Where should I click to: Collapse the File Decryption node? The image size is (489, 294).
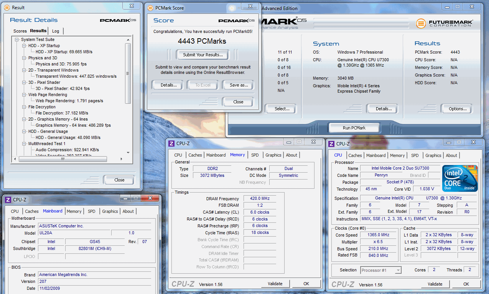click(x=25, y=107)
